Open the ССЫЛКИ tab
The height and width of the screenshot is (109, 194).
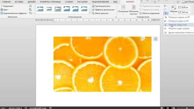click(x=69, y=2)
